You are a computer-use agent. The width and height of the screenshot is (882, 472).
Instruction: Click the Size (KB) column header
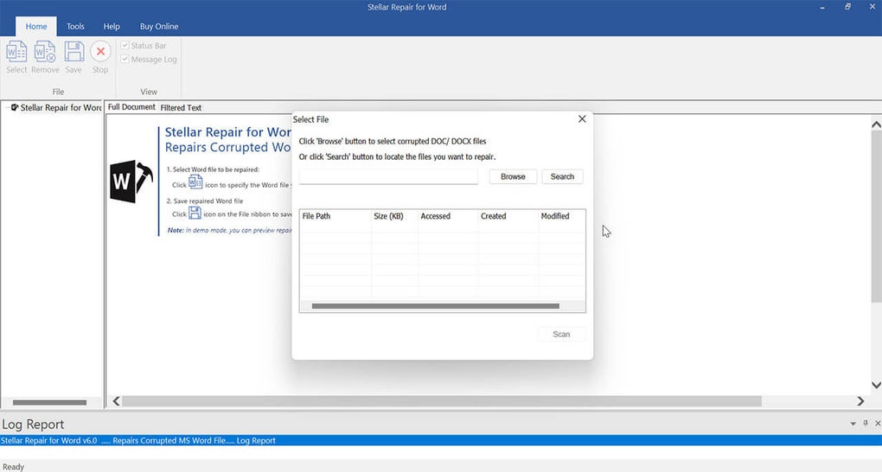coord(395,216)
